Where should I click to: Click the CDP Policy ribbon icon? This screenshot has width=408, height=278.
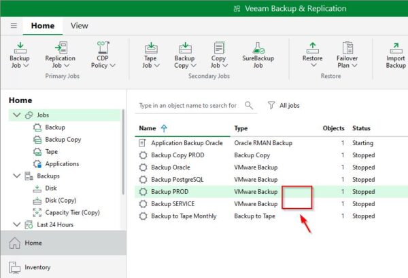coord(103,47)
